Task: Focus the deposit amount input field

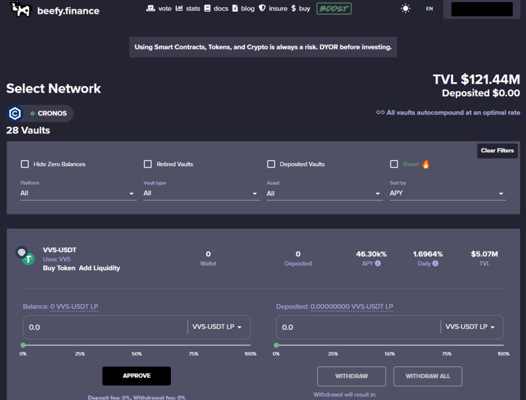Action: pos(106,327)
